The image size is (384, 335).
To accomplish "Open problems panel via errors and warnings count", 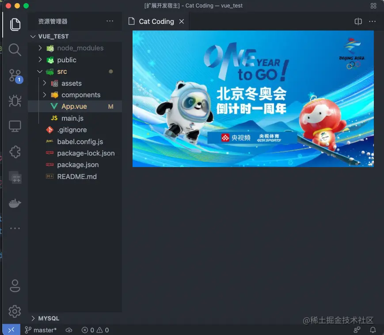I will coord(95,330).
